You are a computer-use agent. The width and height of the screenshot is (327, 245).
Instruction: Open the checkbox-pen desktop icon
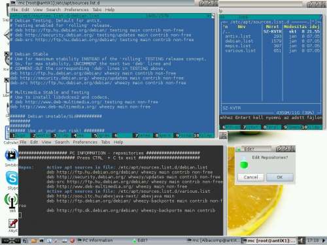tap(12, 223)
